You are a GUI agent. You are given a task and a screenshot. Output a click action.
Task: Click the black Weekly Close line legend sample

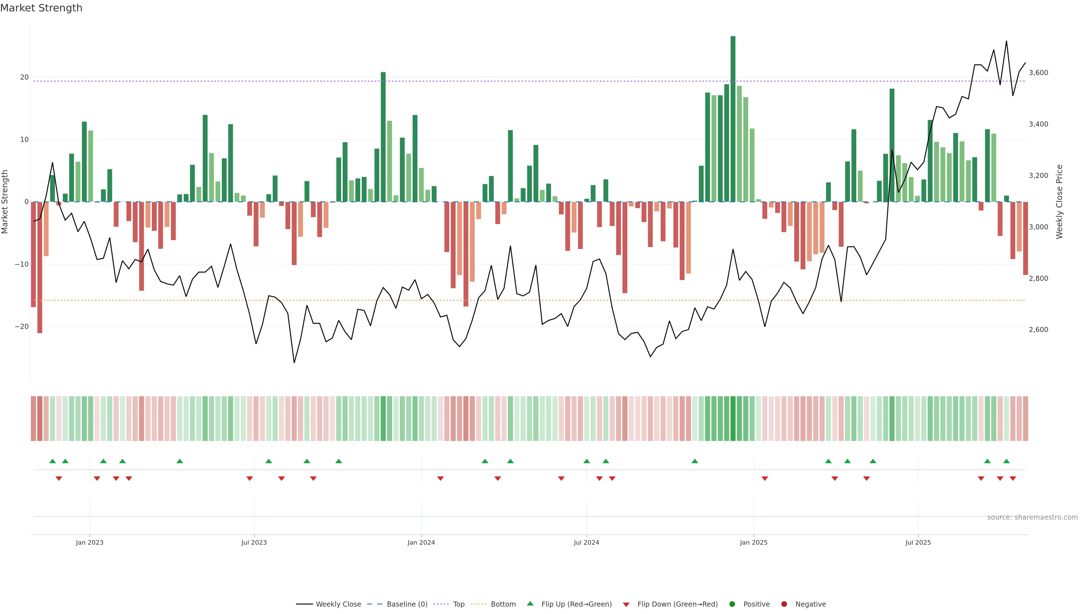click(x=304, y=604)
